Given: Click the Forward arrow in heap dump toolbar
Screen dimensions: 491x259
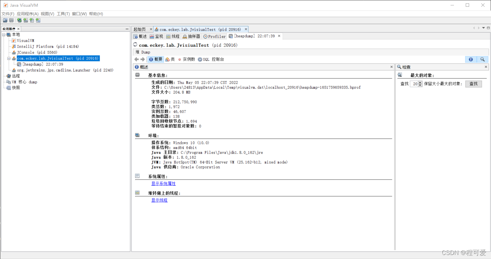Looking at the screenshot, I should [x=143, y=59].
